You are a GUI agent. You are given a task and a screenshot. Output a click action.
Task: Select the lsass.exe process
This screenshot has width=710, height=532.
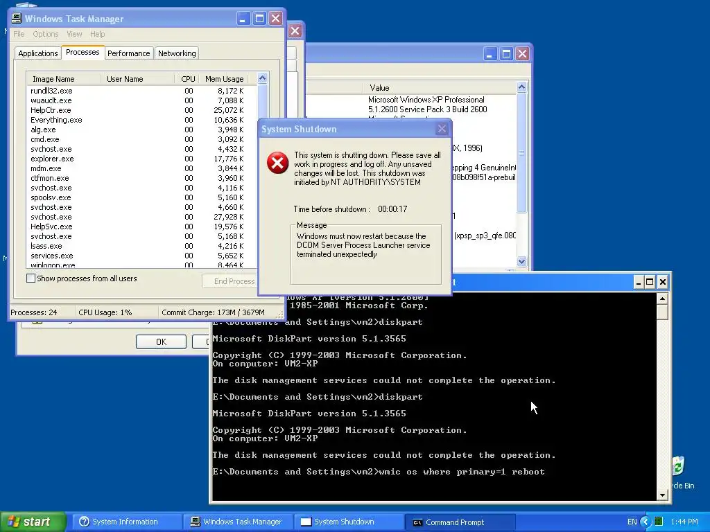tap(46, 246)
